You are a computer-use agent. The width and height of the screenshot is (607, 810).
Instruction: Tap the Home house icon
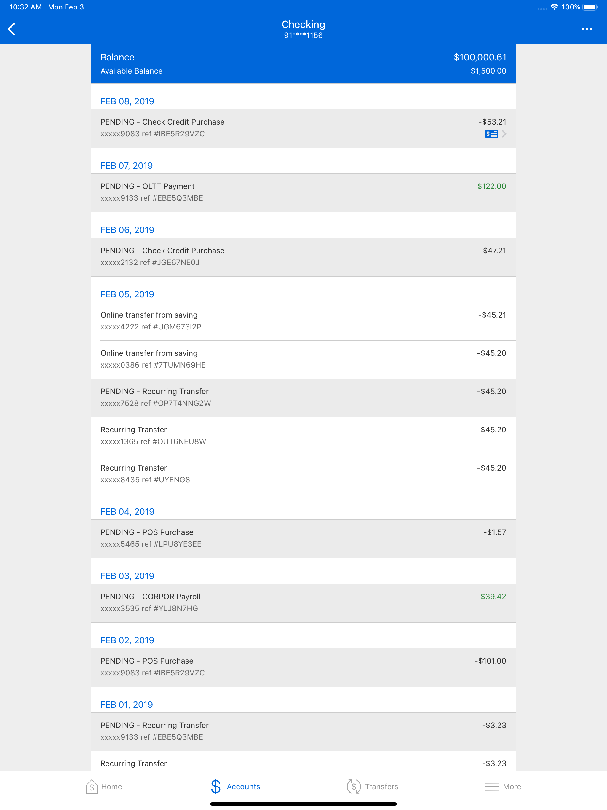pos(92,786)
